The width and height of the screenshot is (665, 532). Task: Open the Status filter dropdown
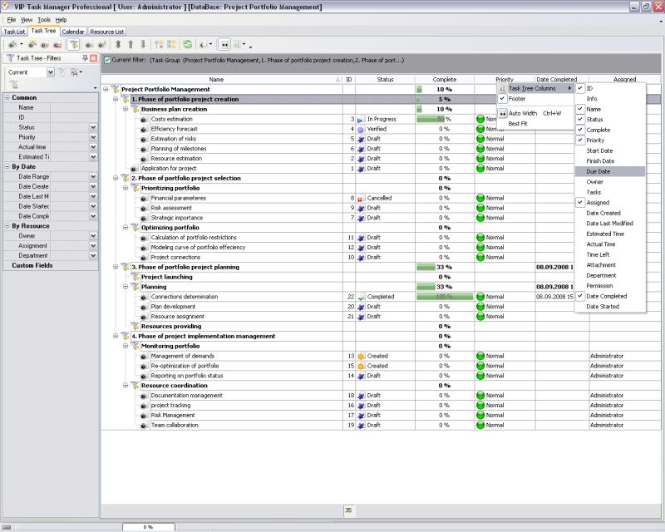[93, 127]
